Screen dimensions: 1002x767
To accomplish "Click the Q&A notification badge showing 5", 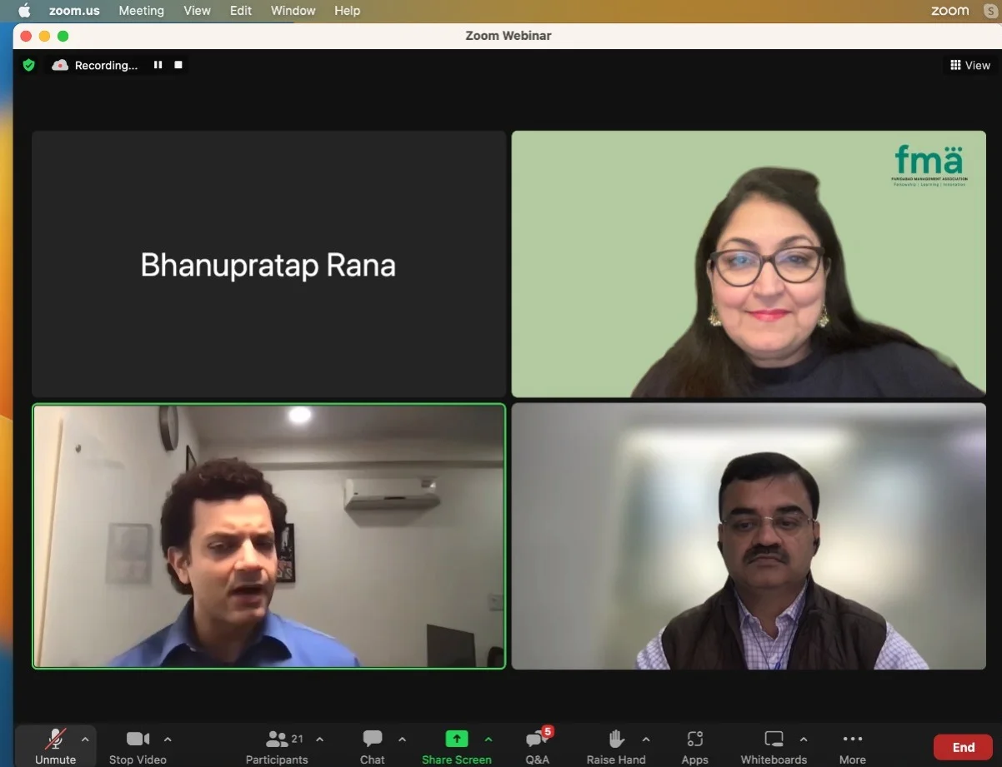I will pos(548,731).
